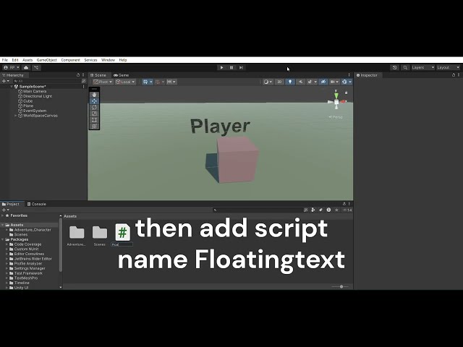Open Undo History icon
Viewport: 463px width, 347px height.
point(394,67)
